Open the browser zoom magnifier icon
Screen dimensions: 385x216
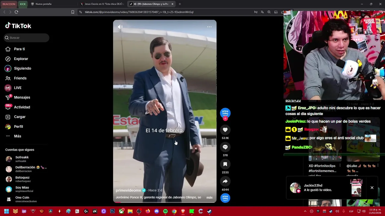point(269,12)
